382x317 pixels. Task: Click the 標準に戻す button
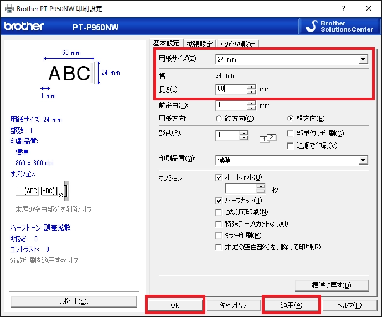click(332, 285)
